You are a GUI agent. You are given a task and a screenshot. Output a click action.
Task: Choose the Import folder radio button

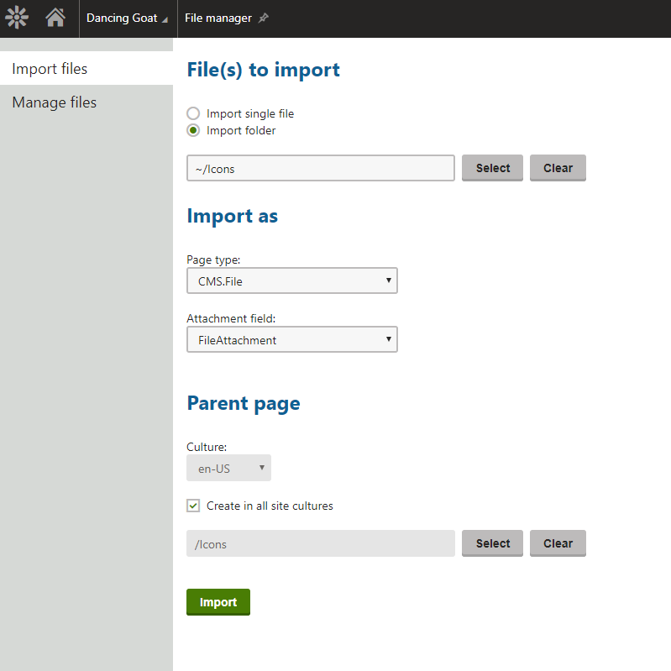coord(194,130)
